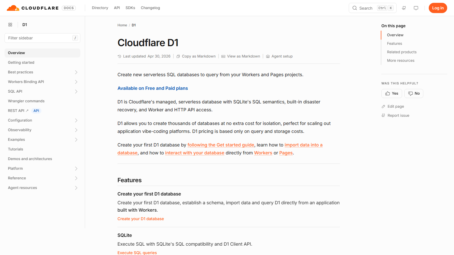Open Available on Free and Paid plans
Viewport: 454px width, 255px height.
click(x=153, y=88)
